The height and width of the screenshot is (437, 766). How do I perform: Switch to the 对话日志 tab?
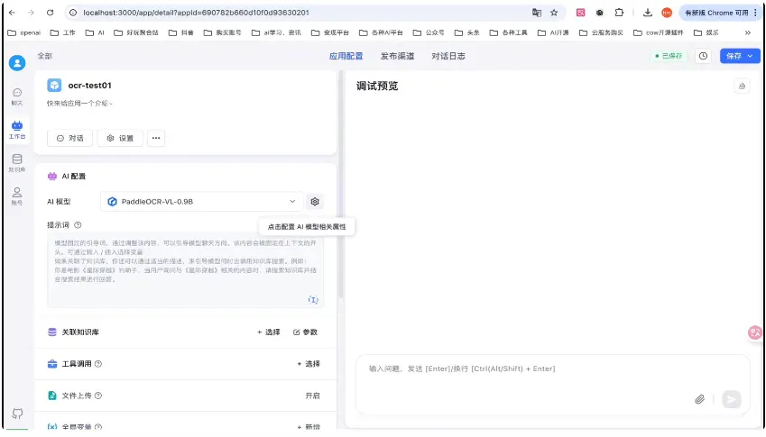tap(448, 56)
